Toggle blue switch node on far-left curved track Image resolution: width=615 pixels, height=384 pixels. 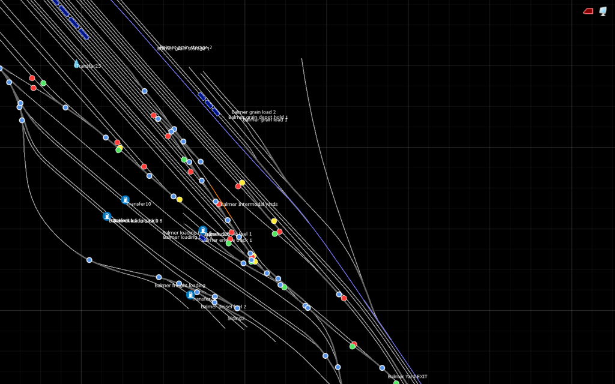click(x=89, y=260)
